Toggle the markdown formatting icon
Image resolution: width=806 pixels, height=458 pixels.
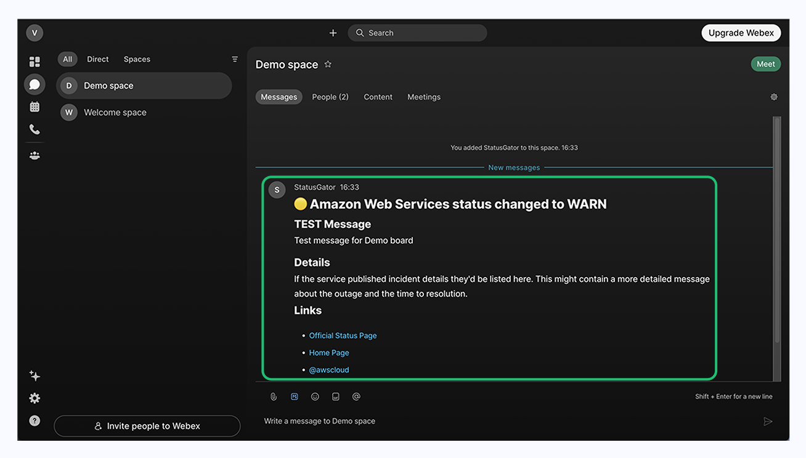pos(295,397)
